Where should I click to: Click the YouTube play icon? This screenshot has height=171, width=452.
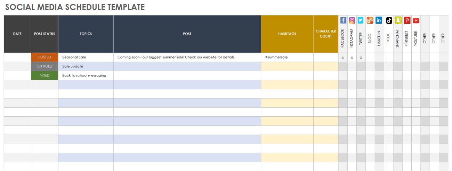point(416,20)
